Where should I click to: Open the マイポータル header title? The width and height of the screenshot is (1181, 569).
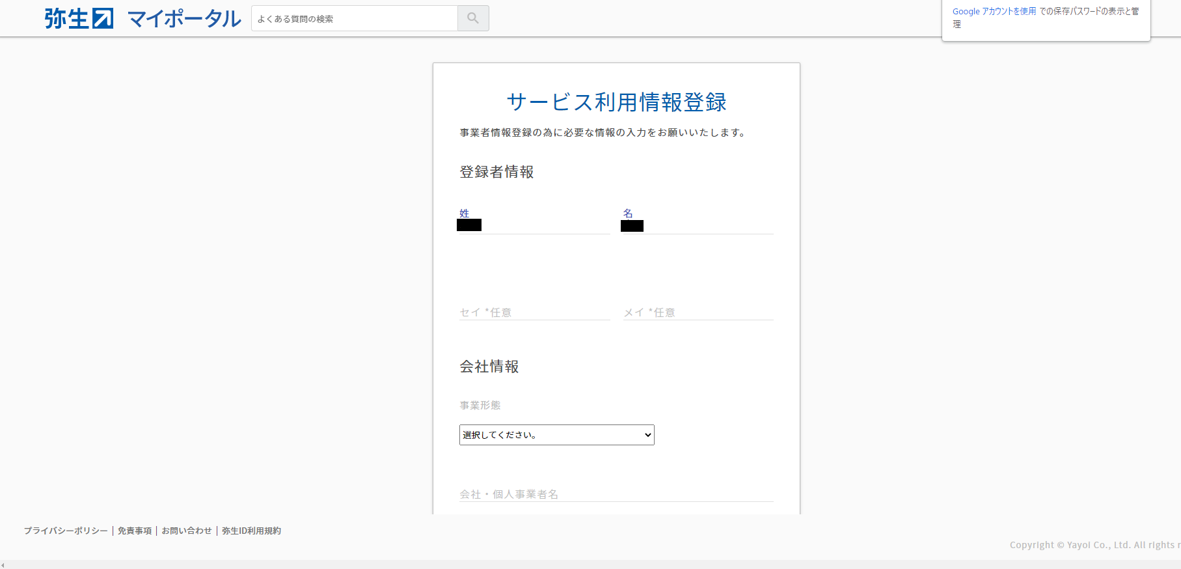(184, 19)
